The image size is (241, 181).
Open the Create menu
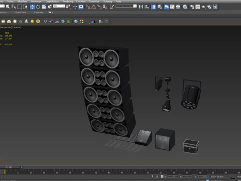[10, 2]
